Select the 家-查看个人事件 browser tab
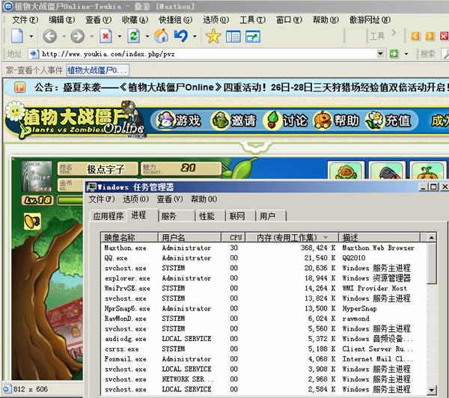The width and height of the screenshot is (449, 398). (x=34, y=70)
